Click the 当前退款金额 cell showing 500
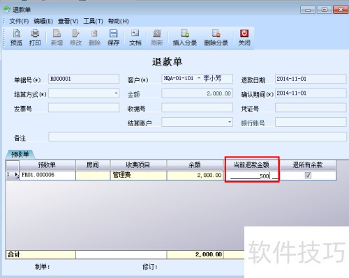The height and width of the screenshot is (278, 349). click(252, 176)
